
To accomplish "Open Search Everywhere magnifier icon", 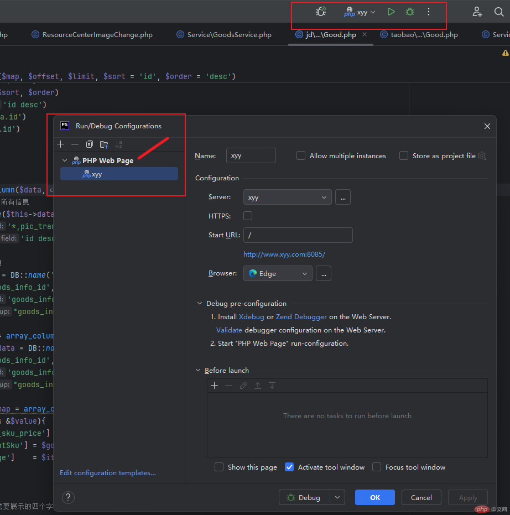I will point(499,12).
